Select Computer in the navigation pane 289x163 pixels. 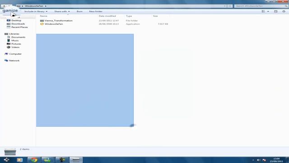coord(15,54)
